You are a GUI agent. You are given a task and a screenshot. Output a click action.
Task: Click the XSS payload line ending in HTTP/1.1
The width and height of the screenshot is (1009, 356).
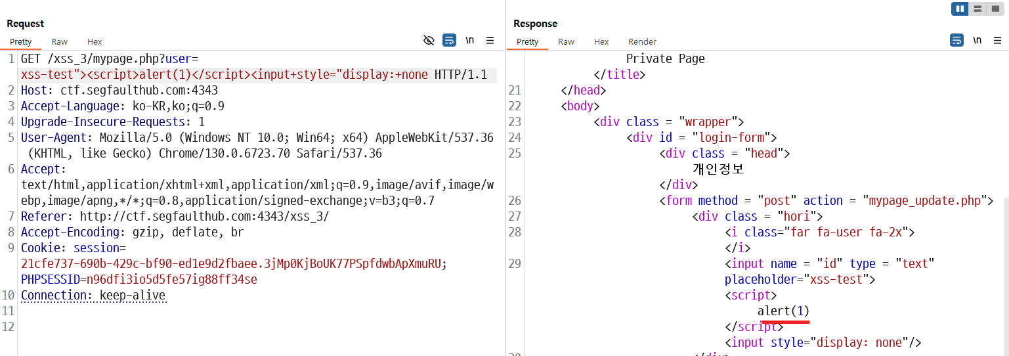click(254, 74)
